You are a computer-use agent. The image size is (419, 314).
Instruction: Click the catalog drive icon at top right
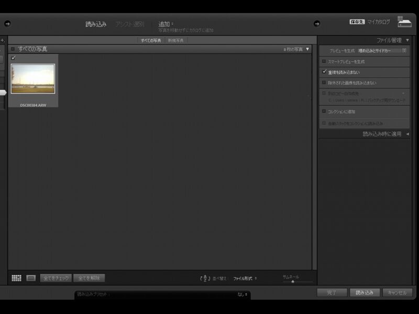coord(404,22)
